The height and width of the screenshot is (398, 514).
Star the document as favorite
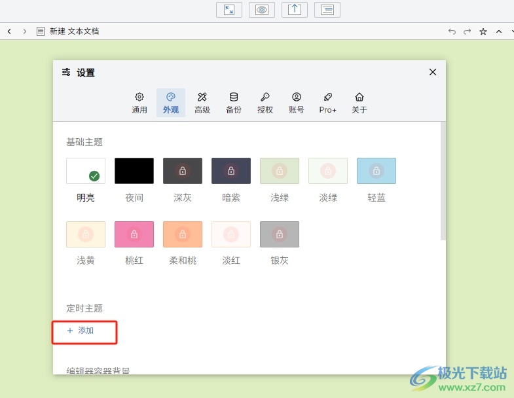483,31
